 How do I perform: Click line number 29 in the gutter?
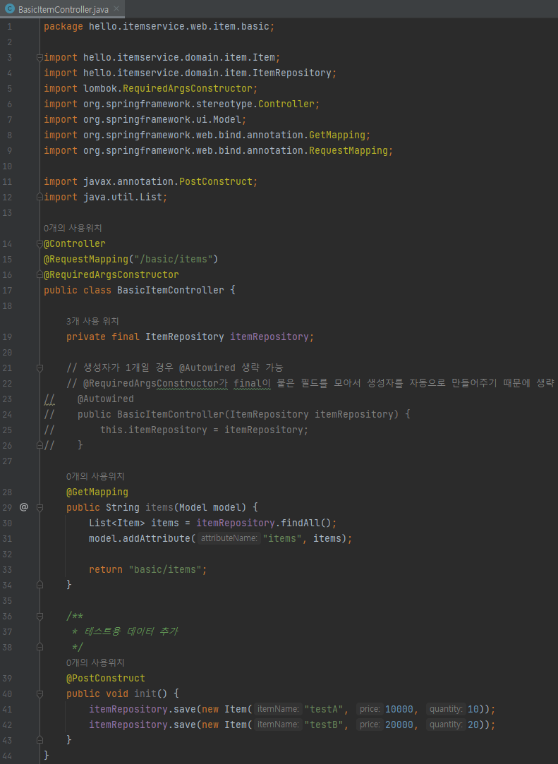point(7,508)
